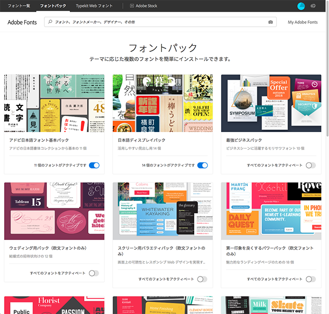Viewport: 329px width, 314px height.
Task: Select the フォントパック tab
Action: pos(53,6)
